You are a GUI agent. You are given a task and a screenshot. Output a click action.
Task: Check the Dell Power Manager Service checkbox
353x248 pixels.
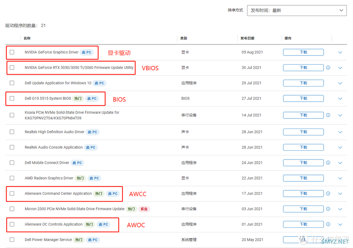pos(12,240)
